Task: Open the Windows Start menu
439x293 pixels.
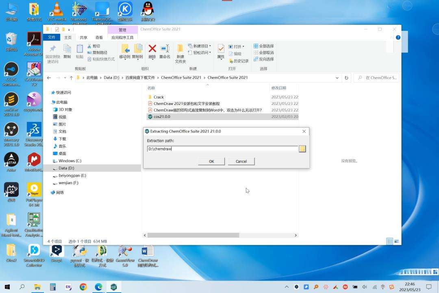Action: [x=8, y=287]
